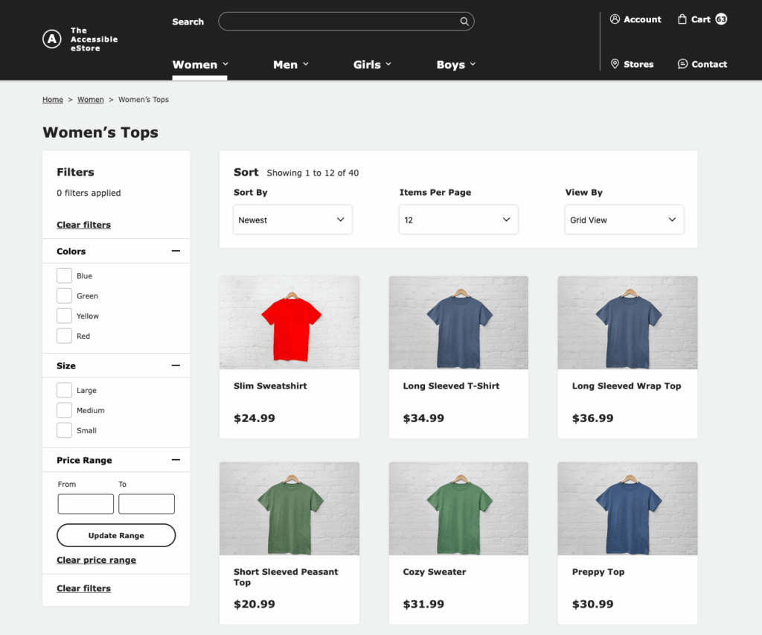
Task: Tick the Medium size checkbox
Action: click(65, 410)
